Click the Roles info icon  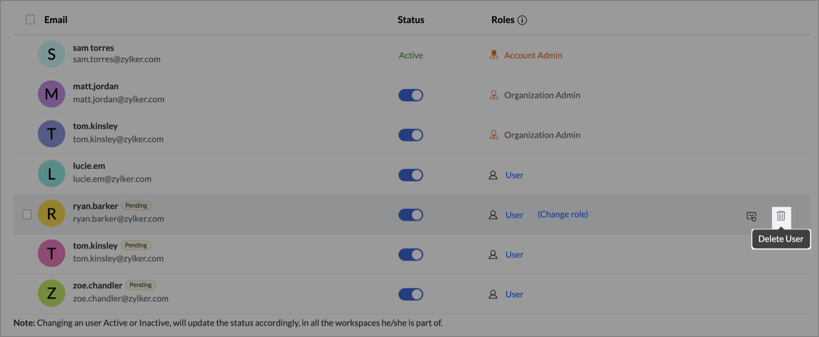pos(522,20)
